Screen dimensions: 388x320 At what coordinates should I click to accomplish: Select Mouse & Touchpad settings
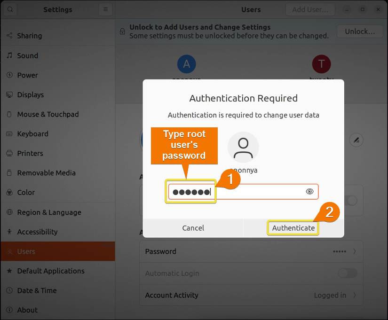[58, 114]
